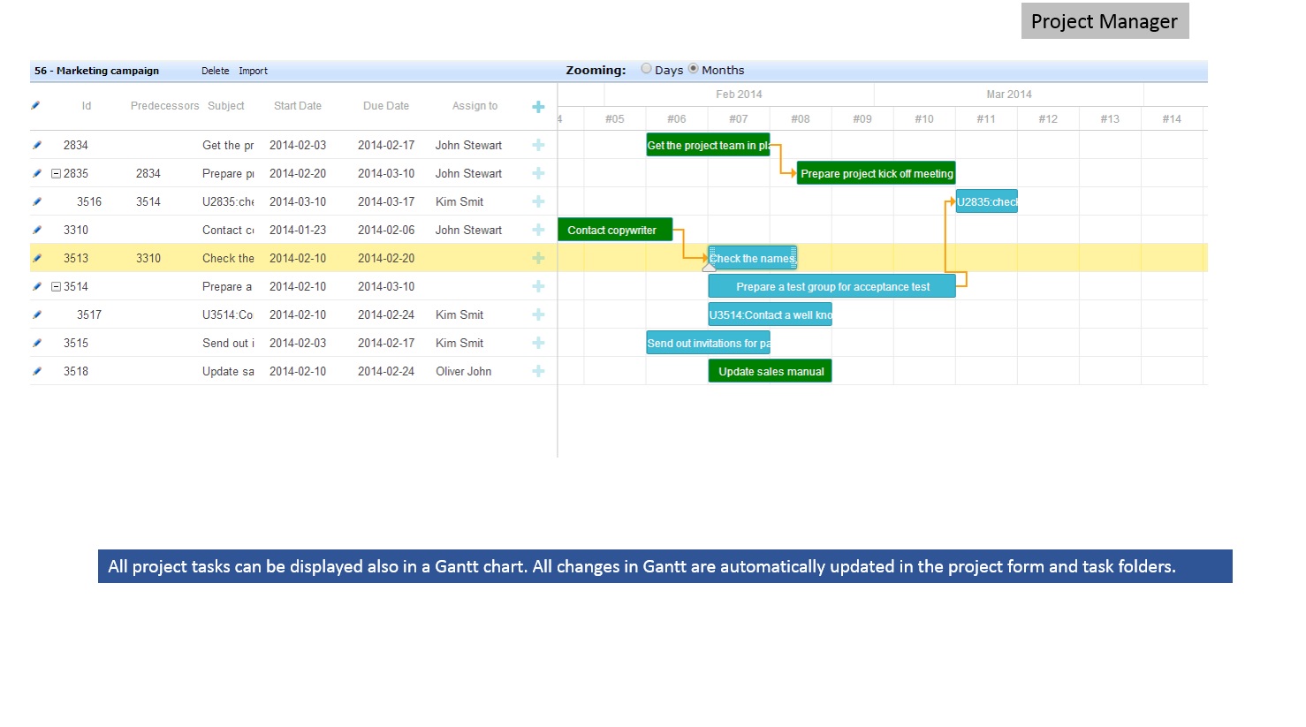Click the edit pencil beside task 3310
1306x727 pixels.
click(36, 230)
